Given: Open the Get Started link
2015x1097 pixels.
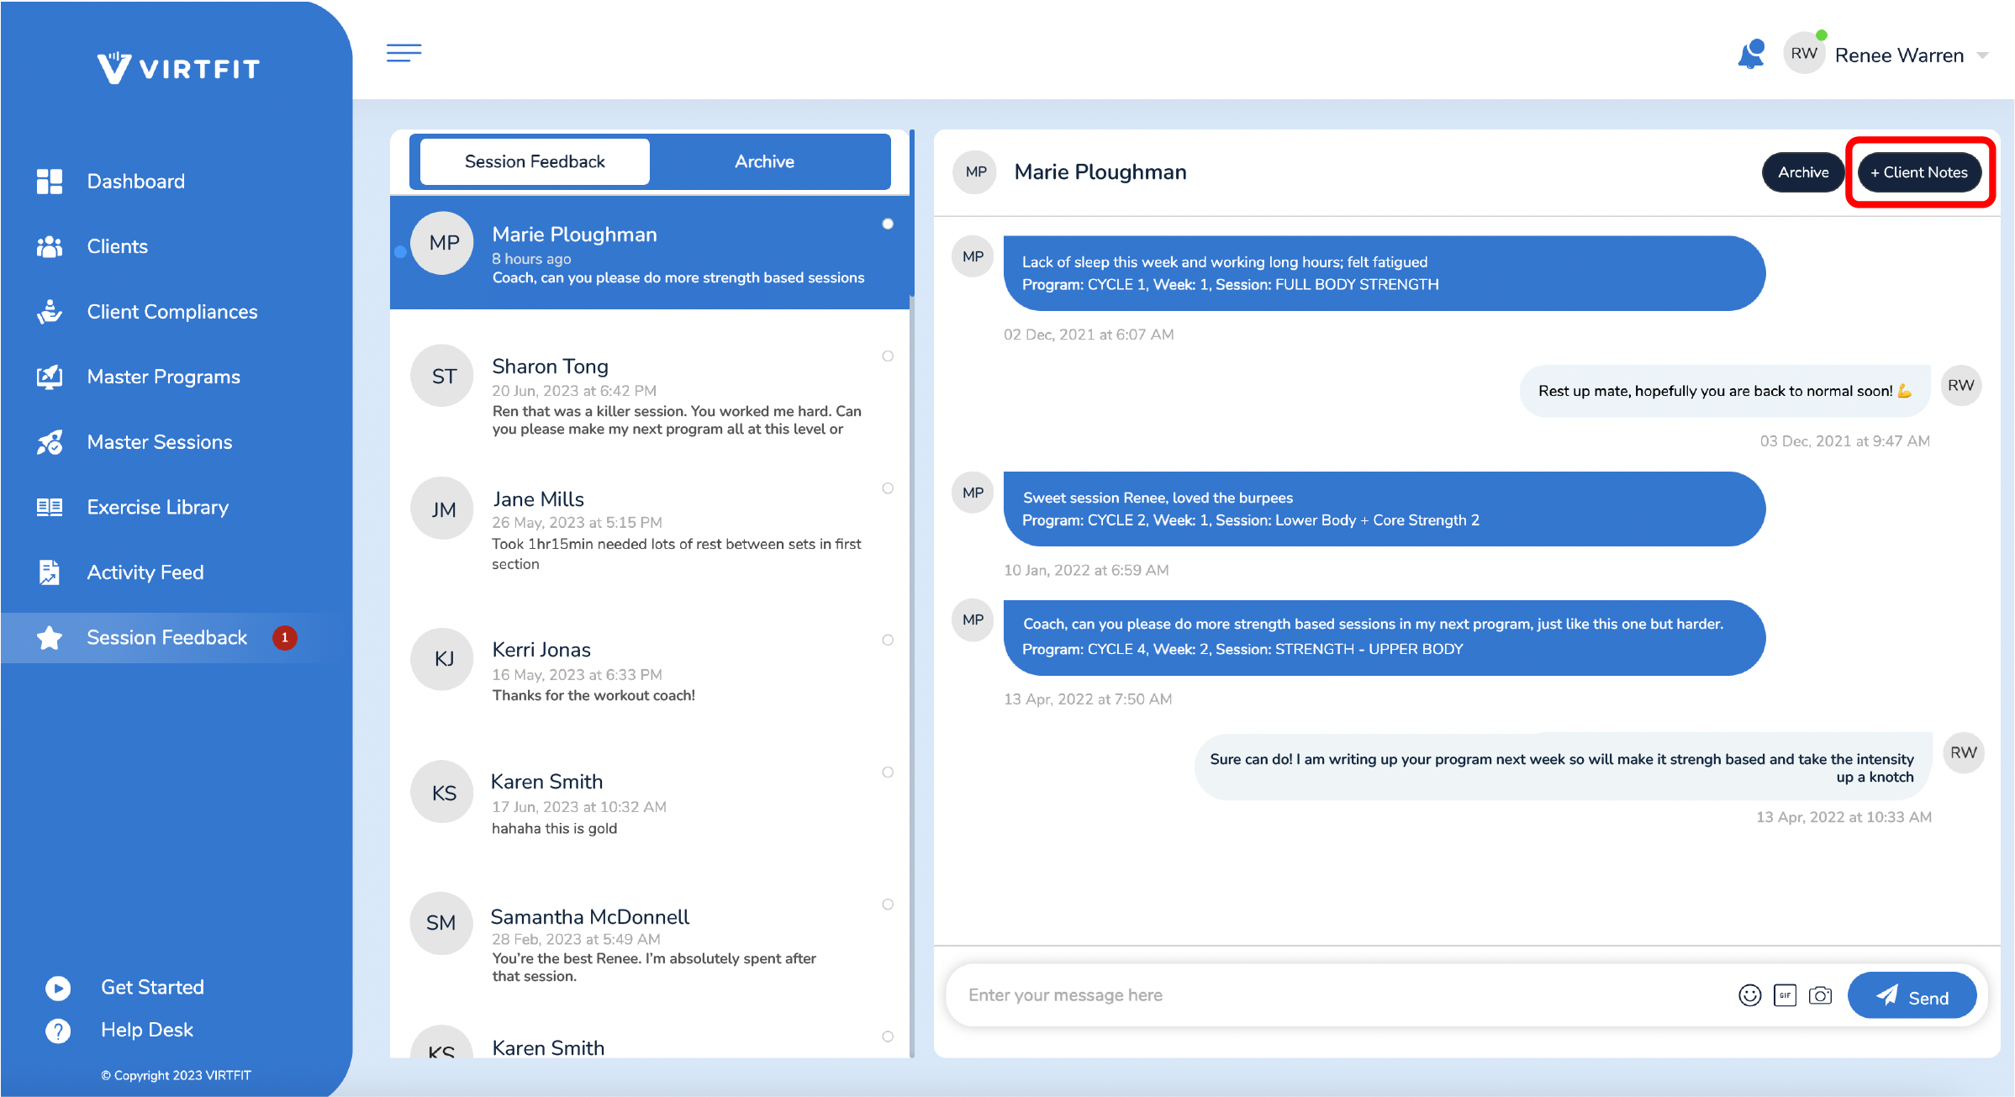Looking at the screenshot, I should 152,988.
